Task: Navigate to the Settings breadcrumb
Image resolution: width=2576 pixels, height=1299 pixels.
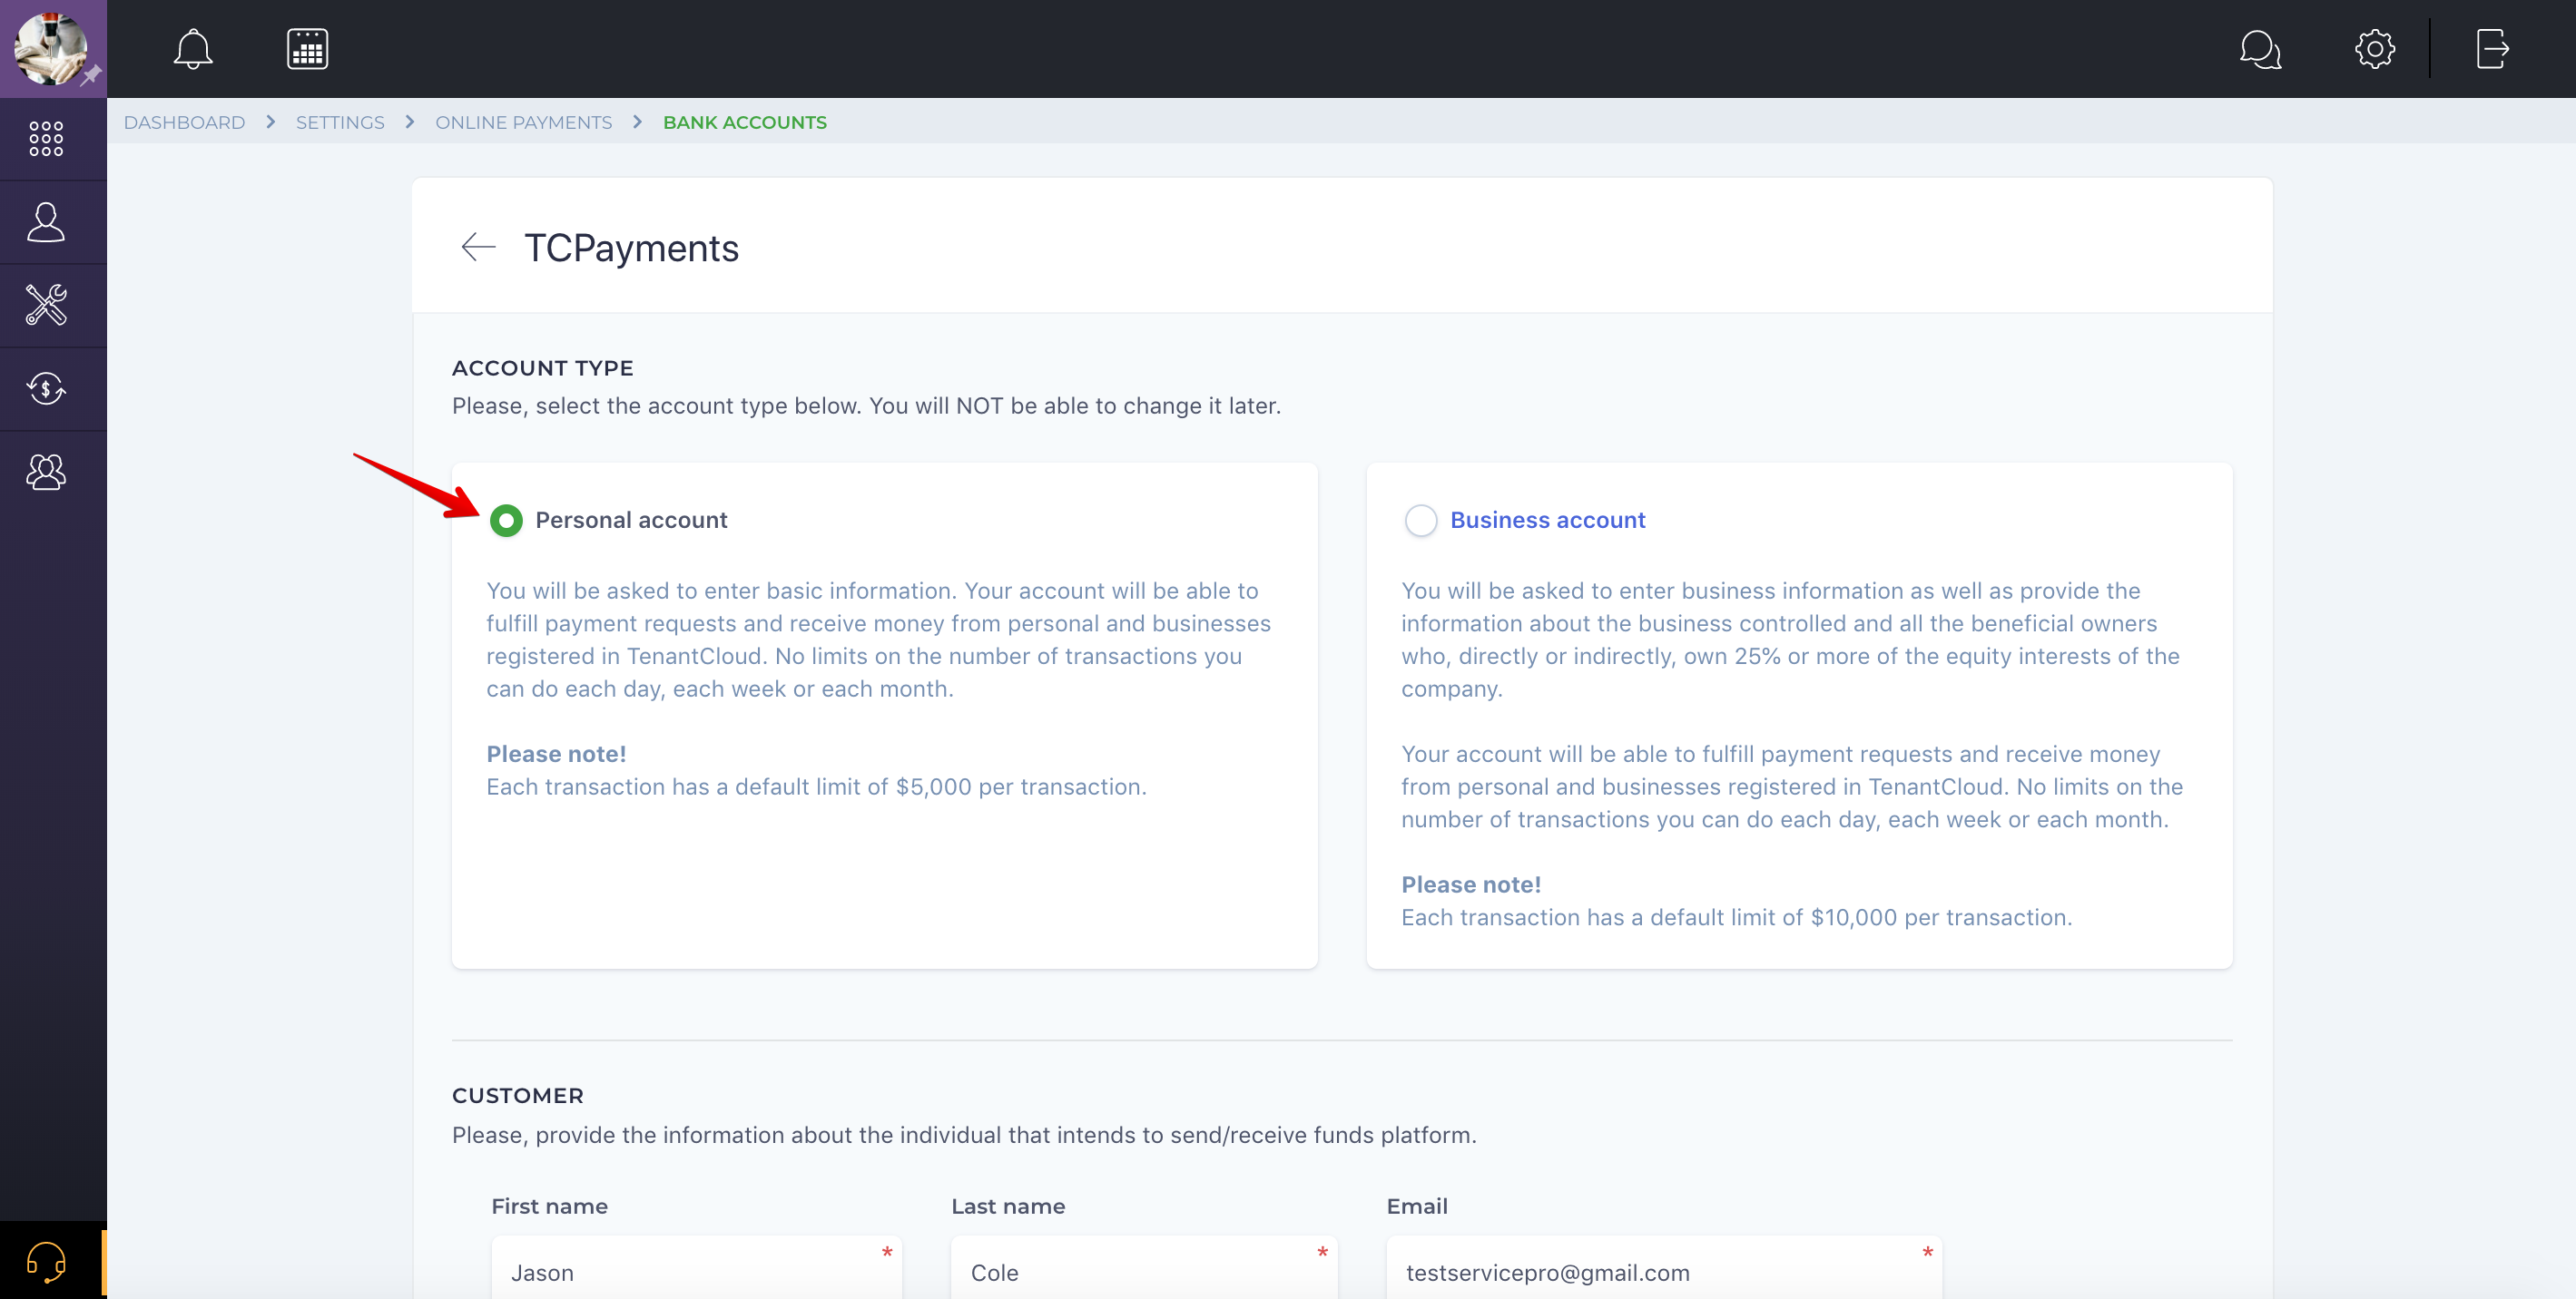Action: point(340,122)
